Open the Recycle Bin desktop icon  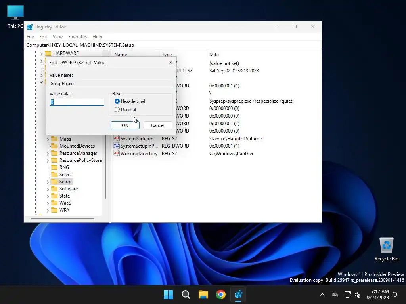tap(386, 249)
